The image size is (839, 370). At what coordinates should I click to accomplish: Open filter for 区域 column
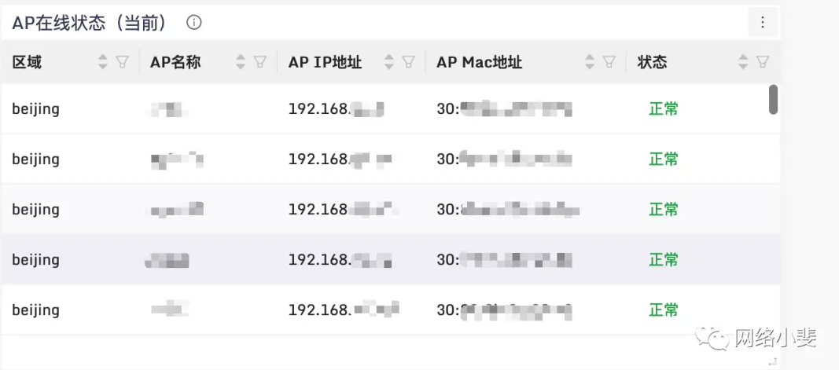[122, 62]
